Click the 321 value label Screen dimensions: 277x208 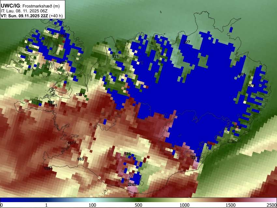pyautogui.click(x=115, y=56)
